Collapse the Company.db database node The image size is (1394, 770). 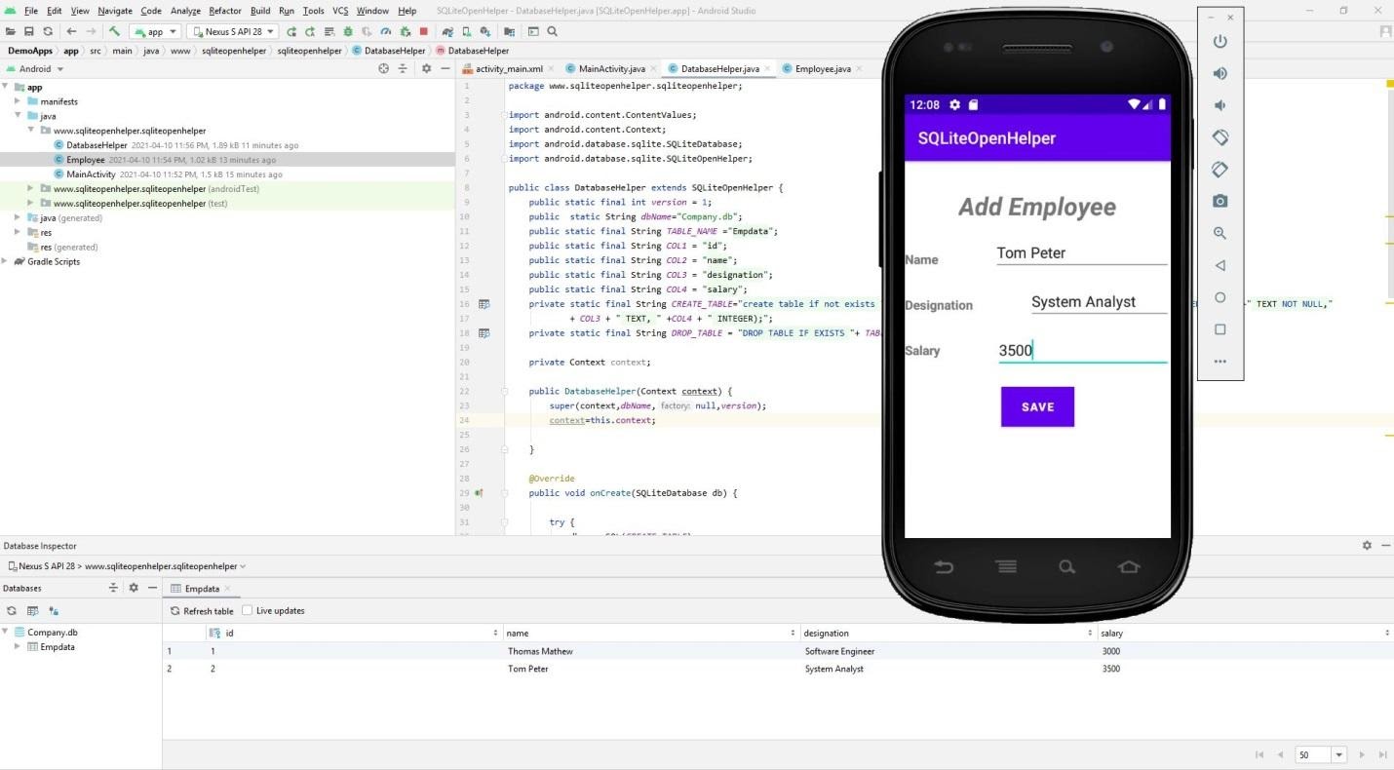(6, 633)
